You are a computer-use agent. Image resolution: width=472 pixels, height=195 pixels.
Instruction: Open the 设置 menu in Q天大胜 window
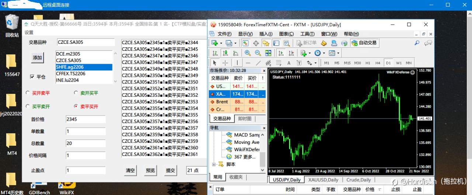(29, 32)
